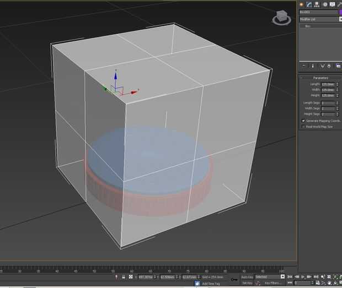Open the Display panel tab
Image resolution: width=342 pixels, height=288 pixels.
333,4
